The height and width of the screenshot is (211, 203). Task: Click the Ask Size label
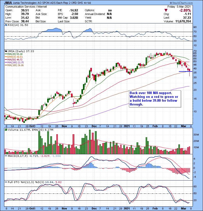click(41, 14)
